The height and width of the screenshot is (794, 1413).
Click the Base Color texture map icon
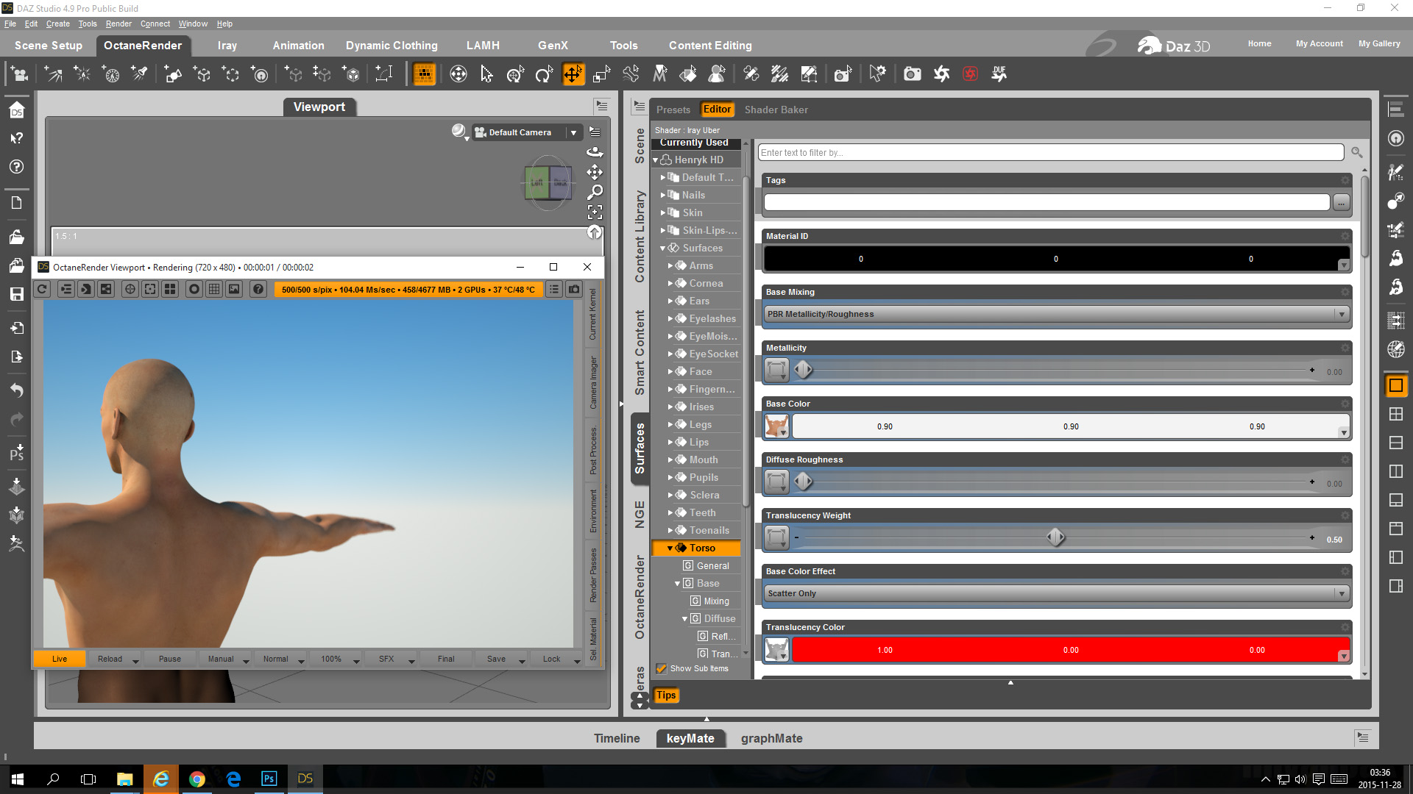[776, 426]
